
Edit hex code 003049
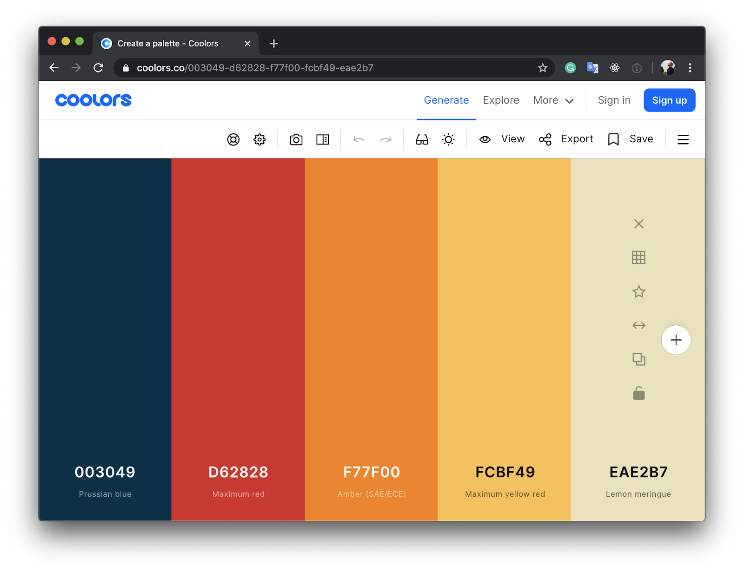pos(105,472)
